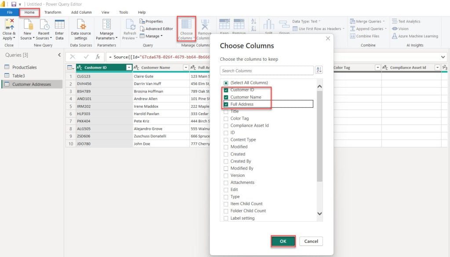
Task: Refresh Preview of the query
Action: pos(130,29)
